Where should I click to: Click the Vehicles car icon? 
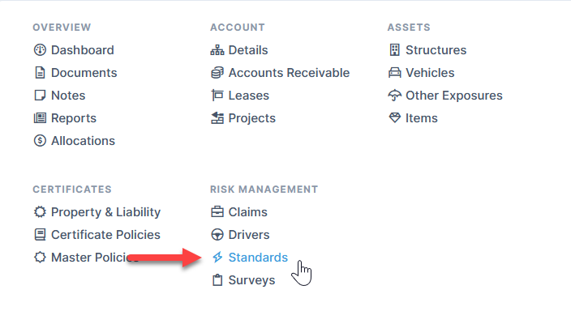tap(395, 73)
